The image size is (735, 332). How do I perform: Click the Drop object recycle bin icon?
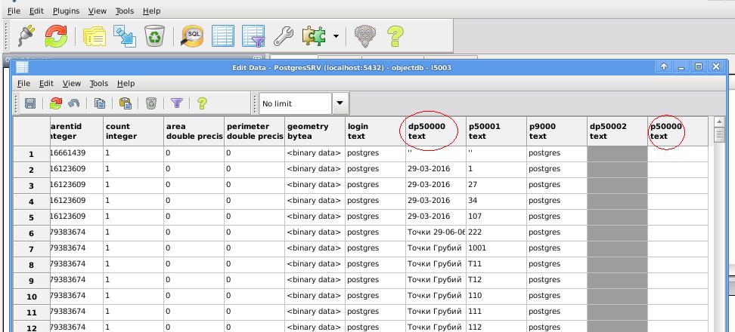(x=154, y=35)
